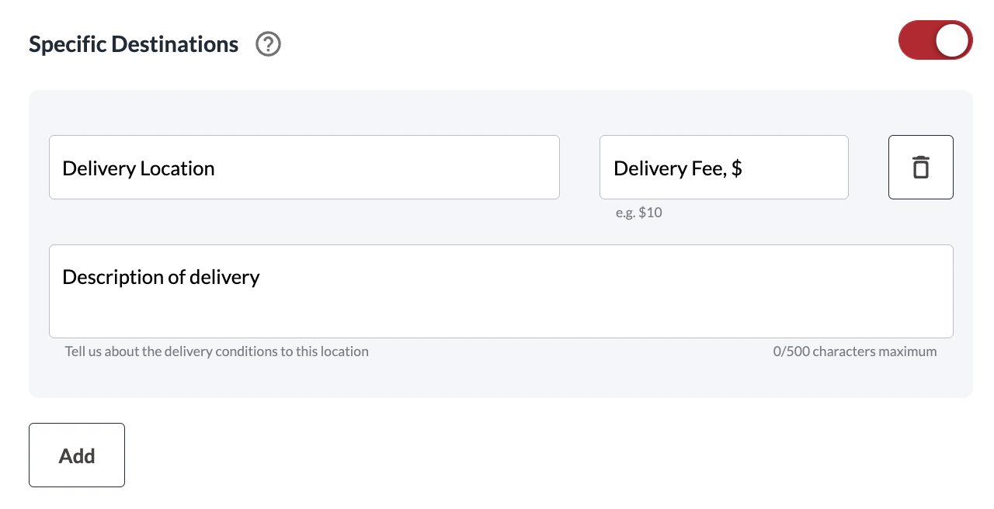The image size is (994, 509).
Task: Click inside the Description of delivery textarea
Action: point(501,291)
